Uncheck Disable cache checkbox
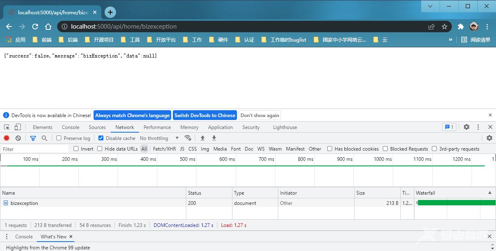The image size is (496, 251). tap(101, 138)
